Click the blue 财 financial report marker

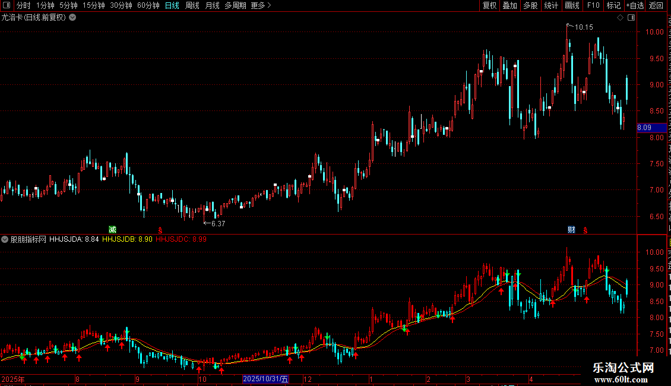pyautogui.click(x=571, y=230)
